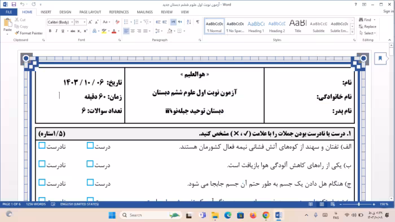Activate the Format Painter
This screenshot has width=395, height=222.
point(29,33)
